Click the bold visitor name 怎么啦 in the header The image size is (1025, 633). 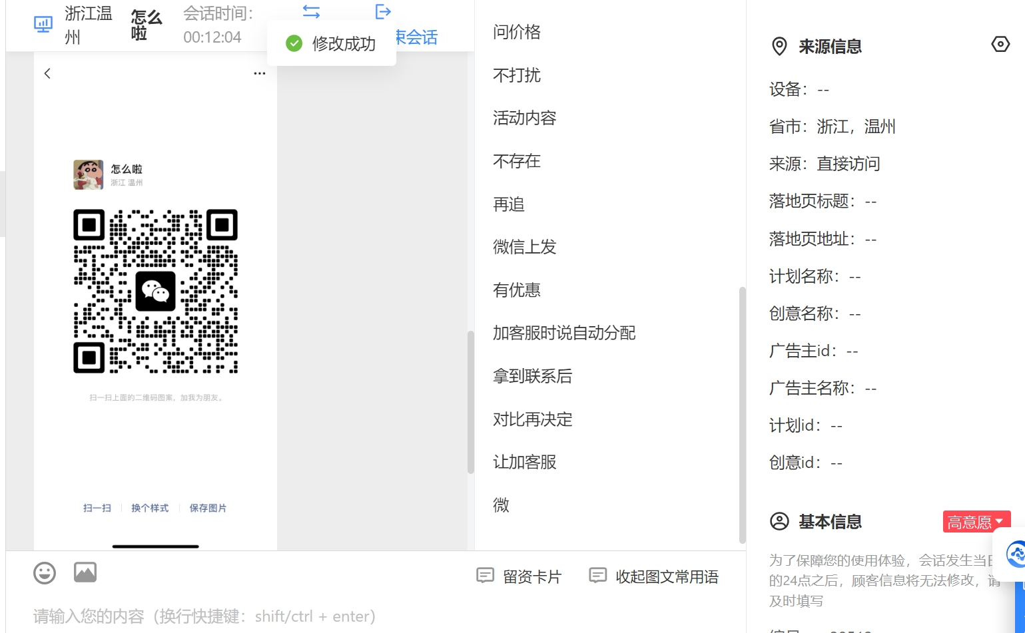click(x=147, y=25)
